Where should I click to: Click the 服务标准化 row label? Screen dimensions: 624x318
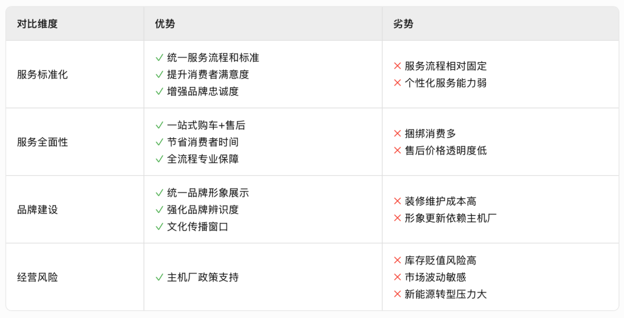tap(42, 75)
